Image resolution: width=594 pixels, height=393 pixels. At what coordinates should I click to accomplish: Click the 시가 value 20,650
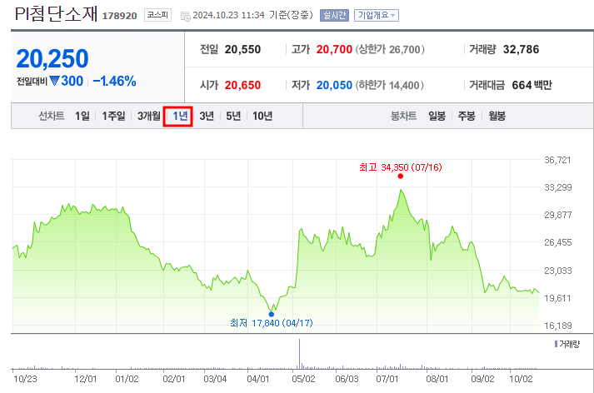pyautogui.click(x=242, y=85)
